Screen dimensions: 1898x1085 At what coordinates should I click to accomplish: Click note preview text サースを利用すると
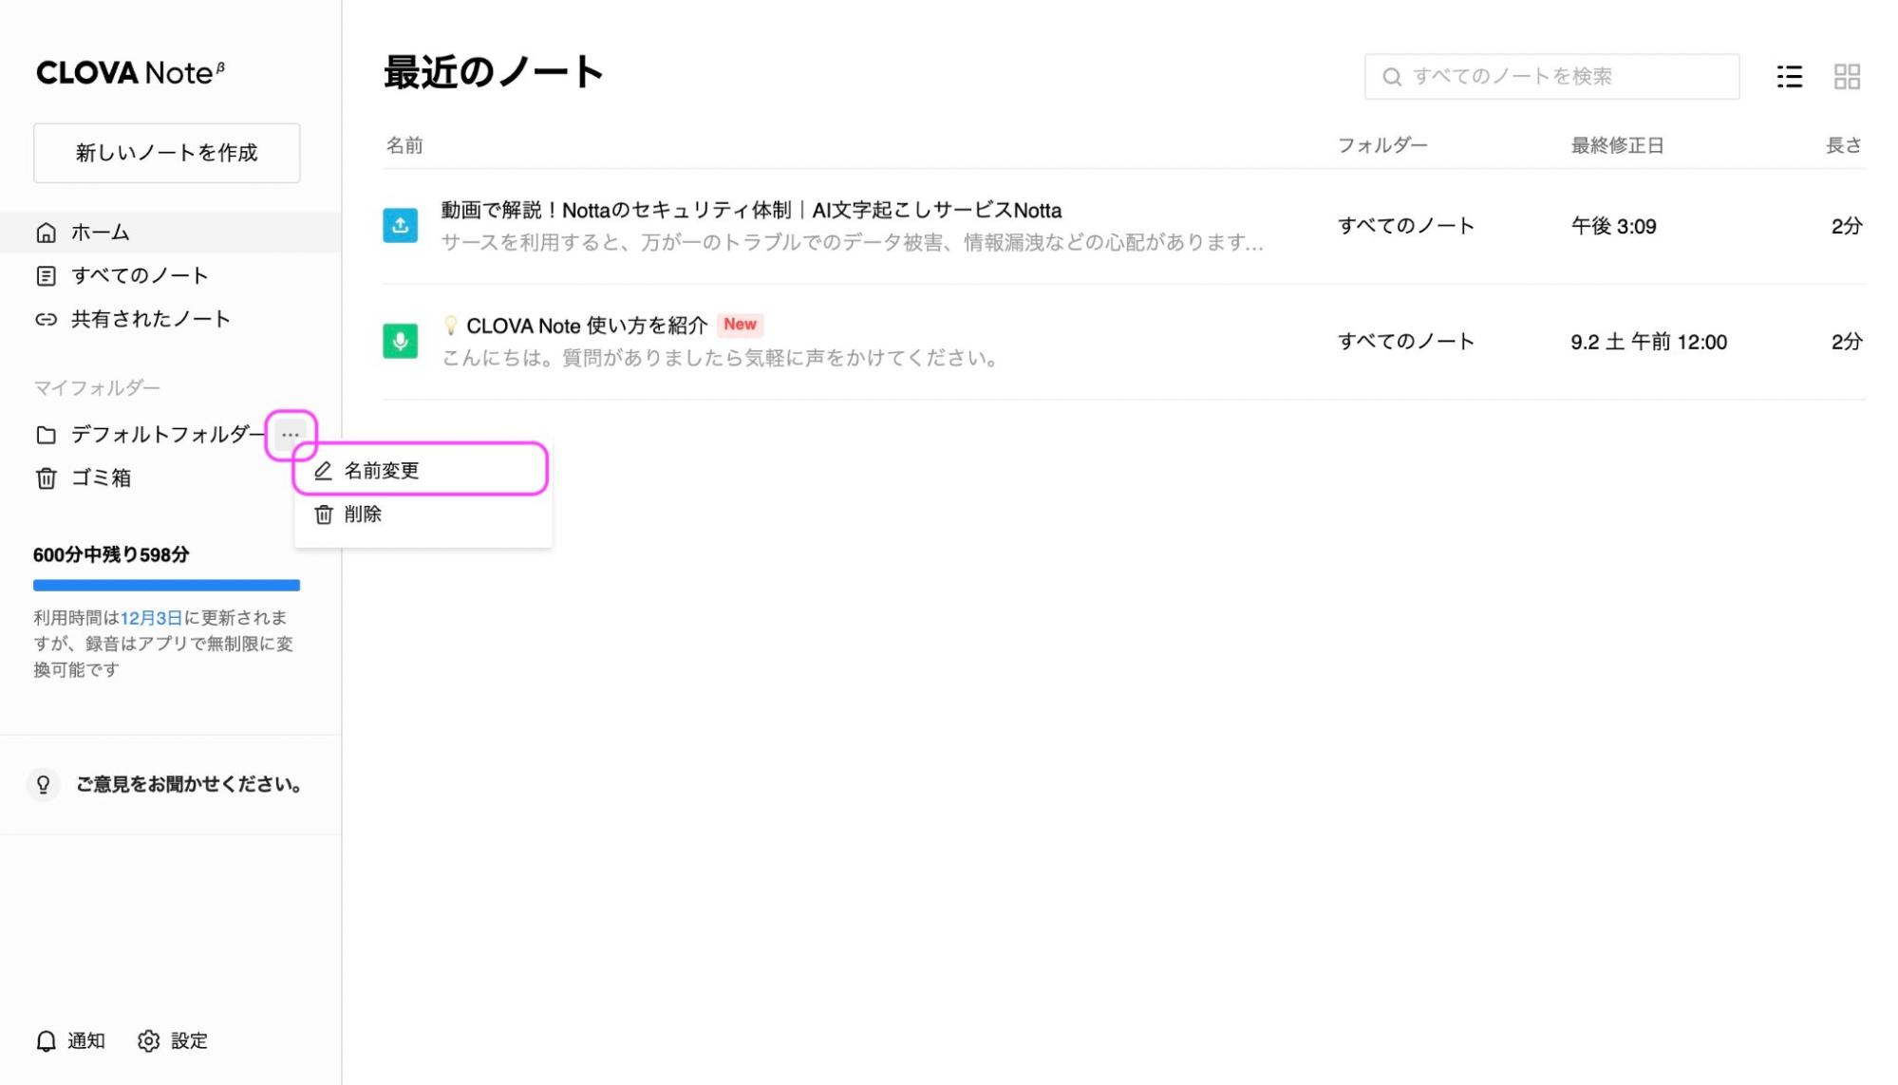[852, 243]
